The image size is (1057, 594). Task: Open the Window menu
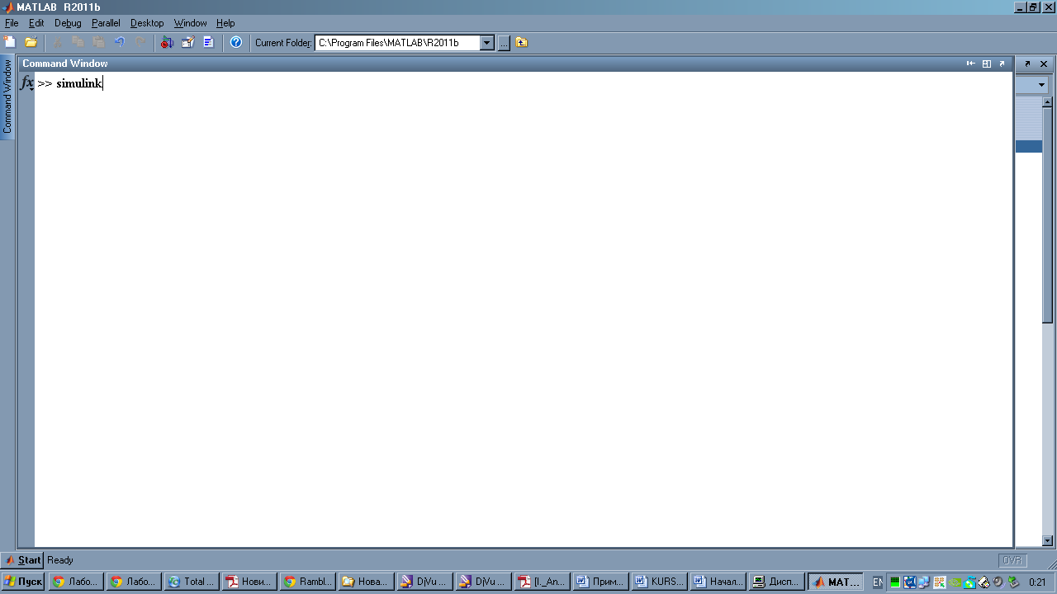(191, 23)
